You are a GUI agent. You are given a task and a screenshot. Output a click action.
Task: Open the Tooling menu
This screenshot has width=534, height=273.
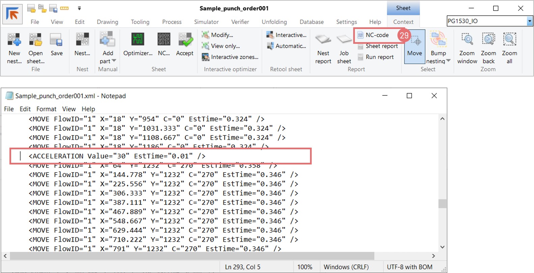pyautogui.click(x=140, y=22)
